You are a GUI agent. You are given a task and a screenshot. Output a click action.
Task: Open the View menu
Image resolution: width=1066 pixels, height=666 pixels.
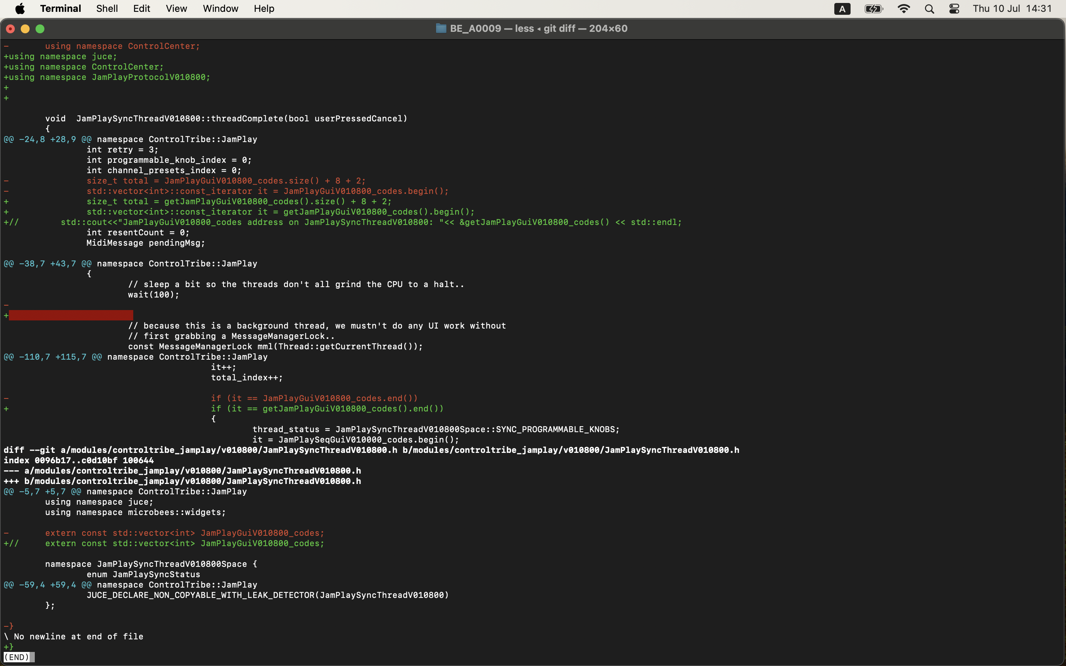[176, 9]
